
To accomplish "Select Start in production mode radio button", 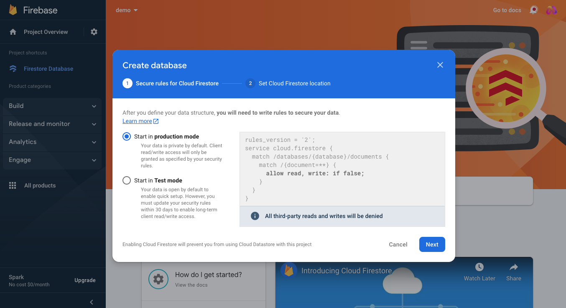I will click(127, 136).
